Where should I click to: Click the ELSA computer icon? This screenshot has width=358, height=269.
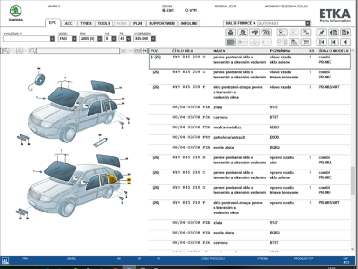point(282,33)
